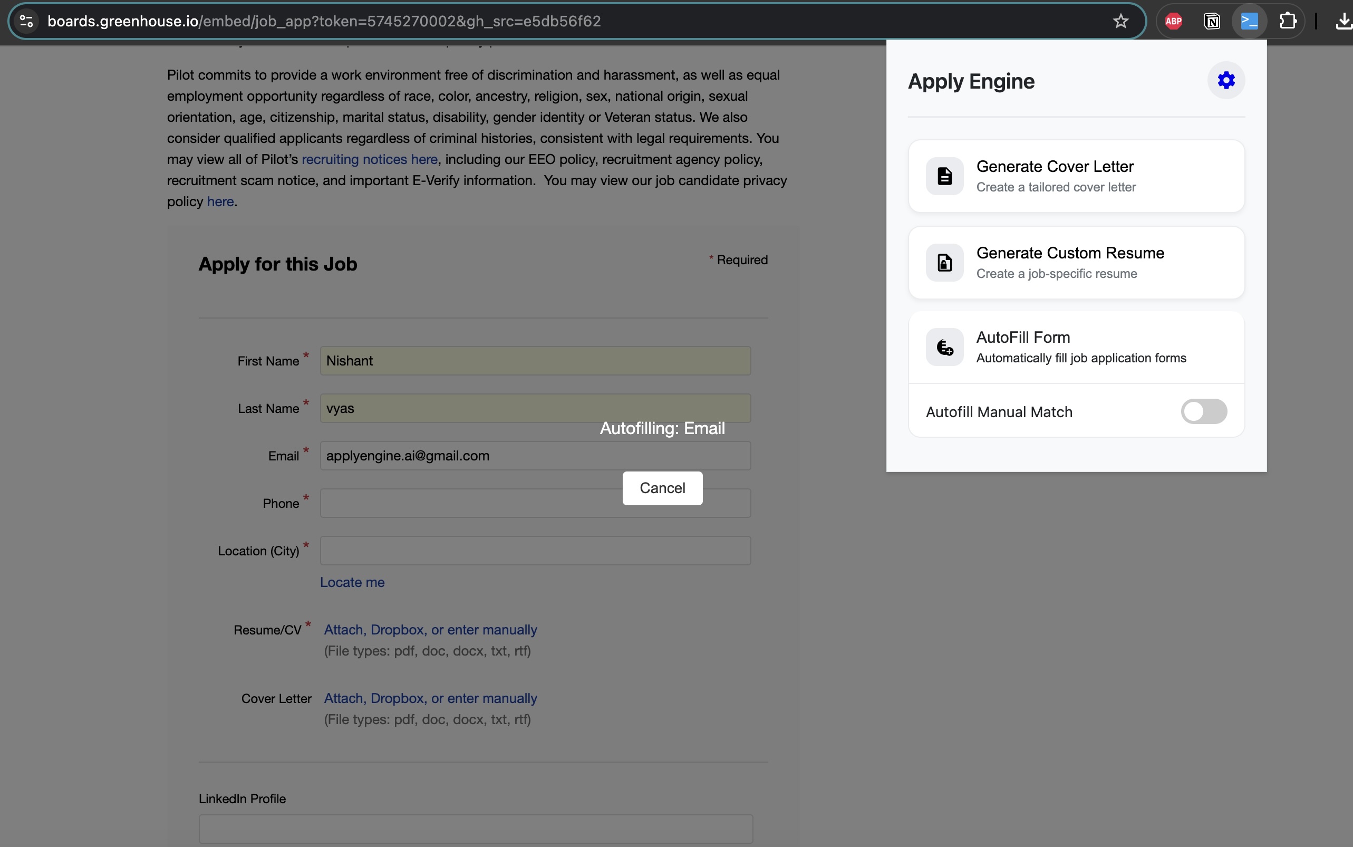The height and width of the screenshot is (847, 1353).
Task: Click the Apply Engine panel title
Action: tap(971, 82)
